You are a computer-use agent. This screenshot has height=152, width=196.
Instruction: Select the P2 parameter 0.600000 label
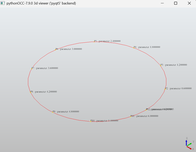tap(178, 89)
